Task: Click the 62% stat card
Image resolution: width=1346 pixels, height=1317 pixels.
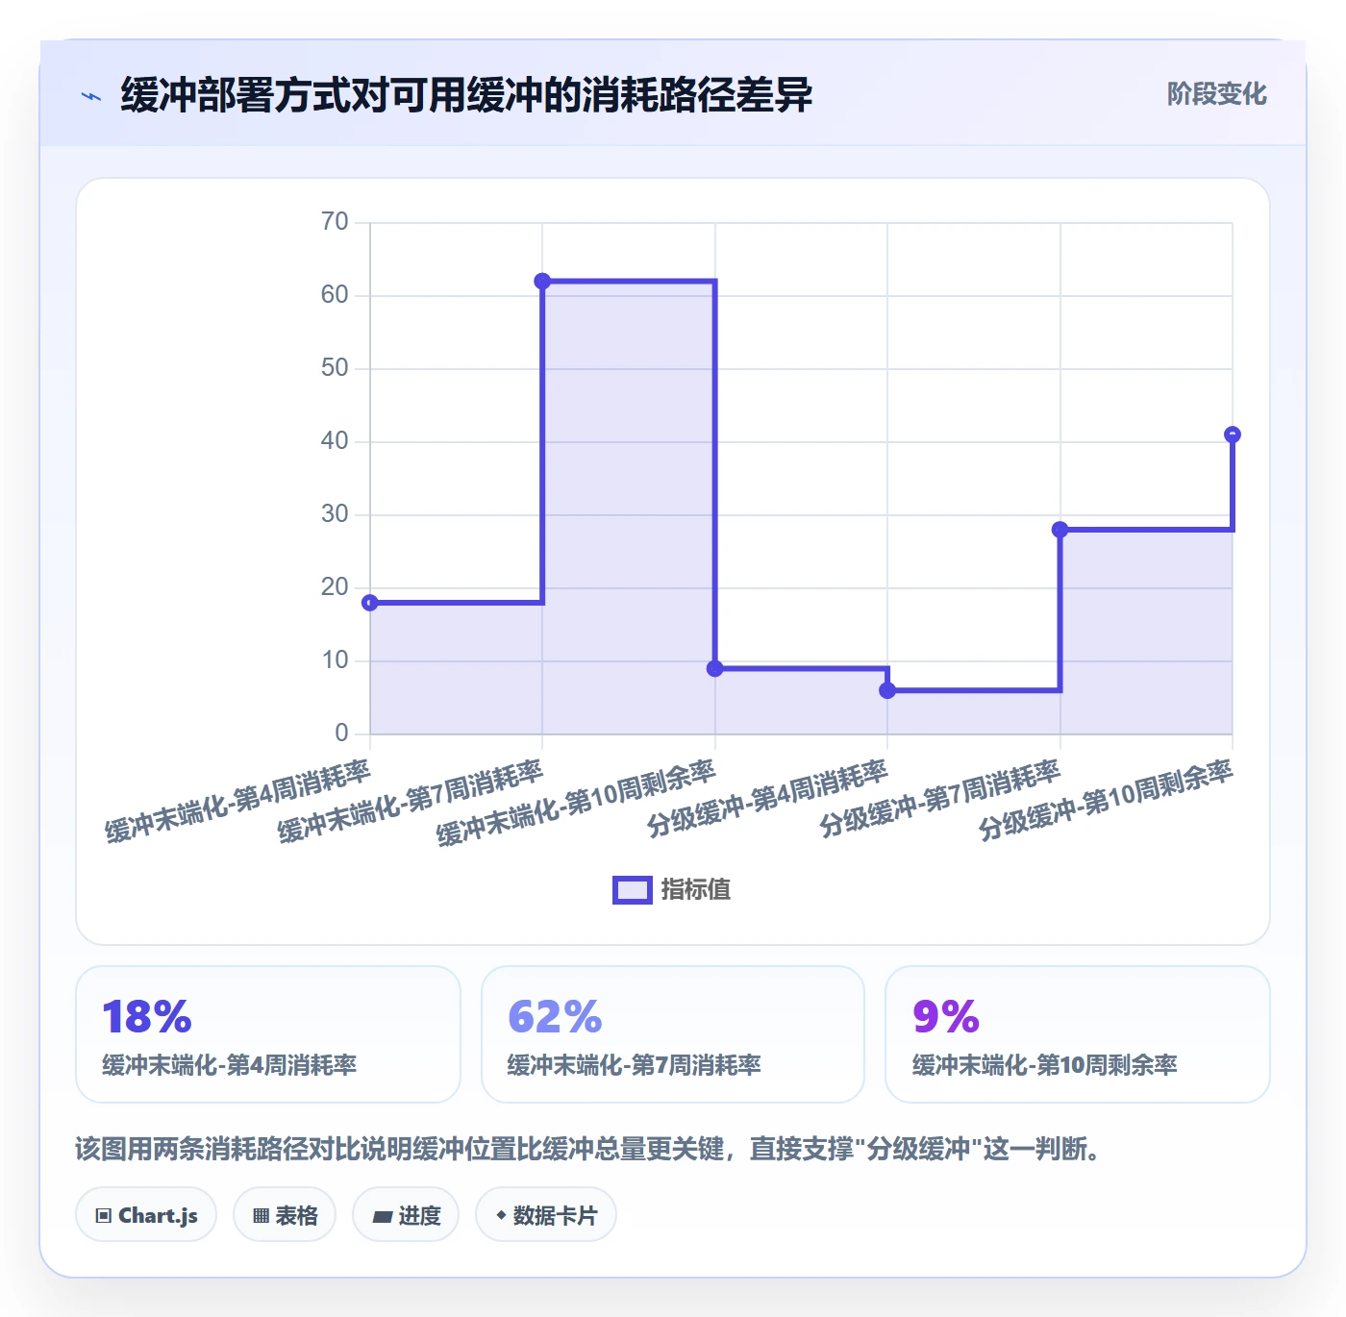Action: (x=673, y=1034)
